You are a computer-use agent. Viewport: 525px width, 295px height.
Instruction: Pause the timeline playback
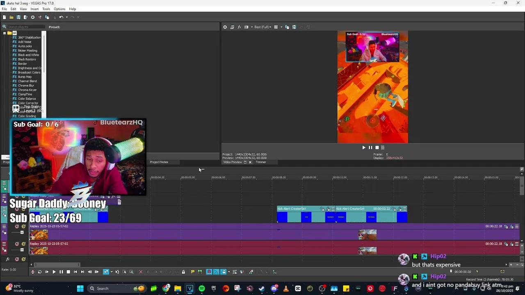pyautogui.click(x=61, y=272)
